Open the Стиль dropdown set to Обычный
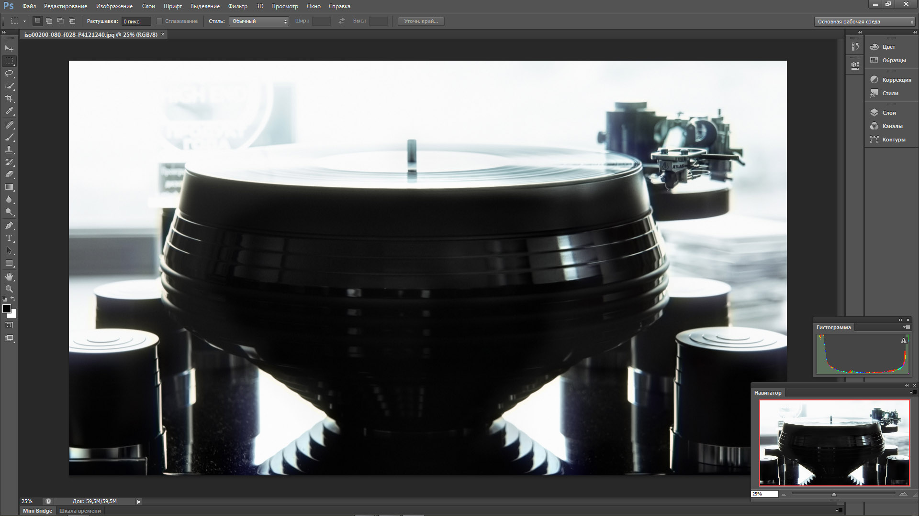Screen dimensions: 919x516 (x=259, y=21)
